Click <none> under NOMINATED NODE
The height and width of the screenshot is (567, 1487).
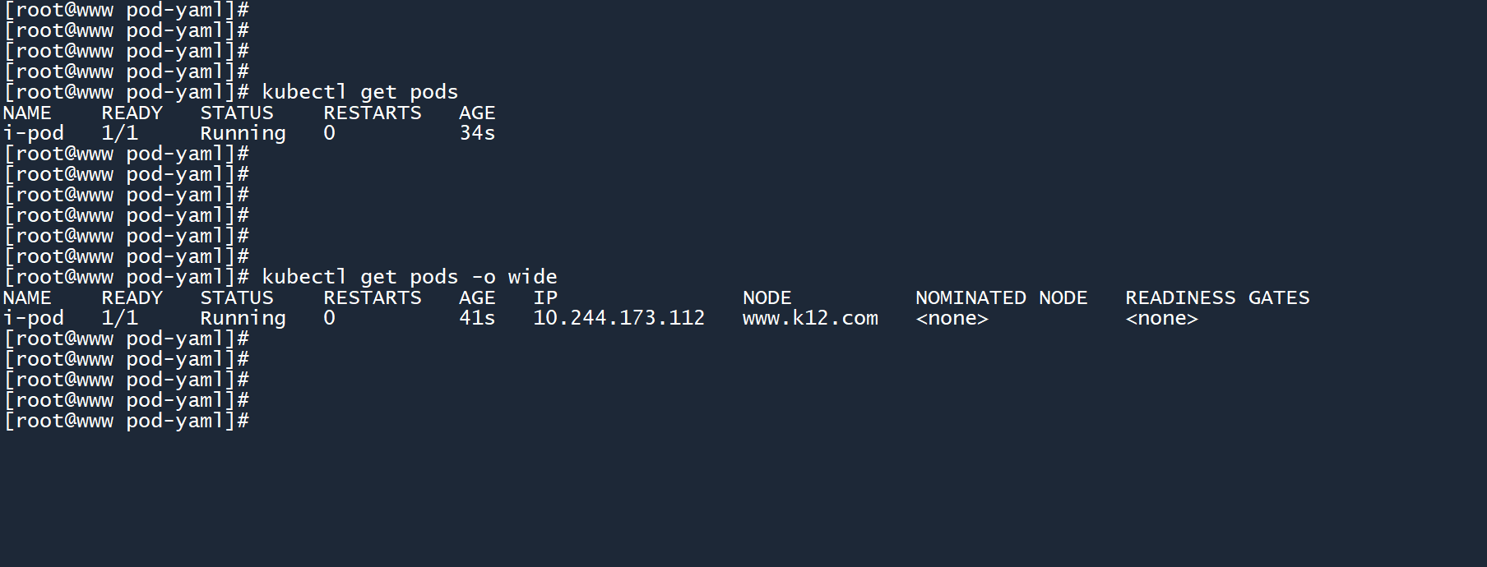(952, 318)
